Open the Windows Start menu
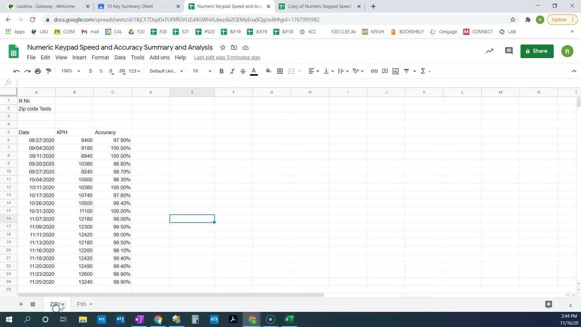The height and width of the screenshot is (327, 581). click(x=9, y=319)
